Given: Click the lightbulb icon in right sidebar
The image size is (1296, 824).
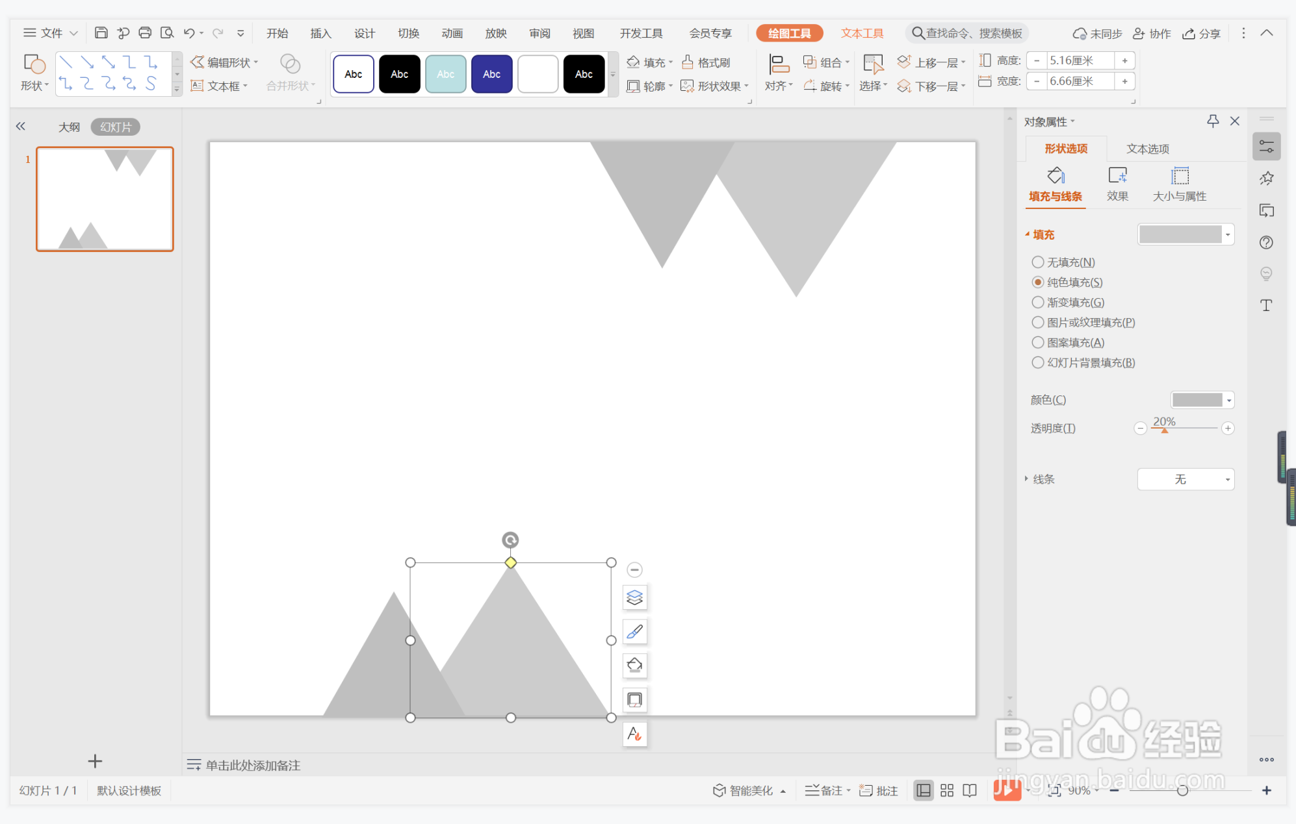Looking at the screenshot, I should (x=1267, y=273).
